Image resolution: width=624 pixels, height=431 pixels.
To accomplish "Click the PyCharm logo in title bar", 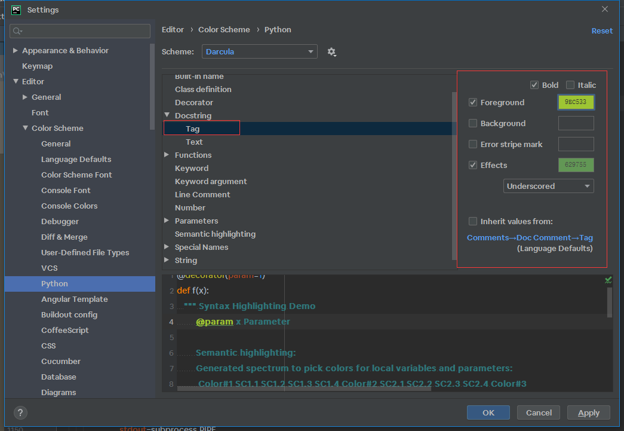I will click(x=16, y=10).
